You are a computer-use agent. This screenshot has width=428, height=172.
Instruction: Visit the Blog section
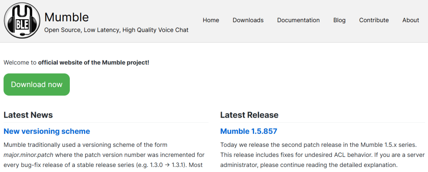click(339, 20)
